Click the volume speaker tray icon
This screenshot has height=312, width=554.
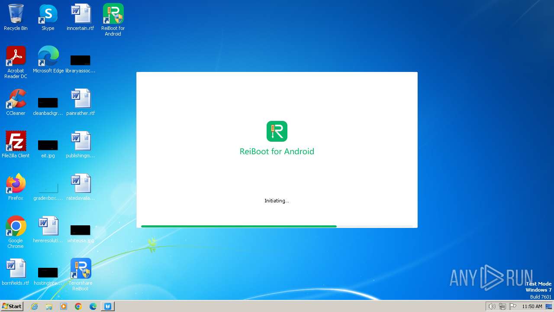[492, 306]
